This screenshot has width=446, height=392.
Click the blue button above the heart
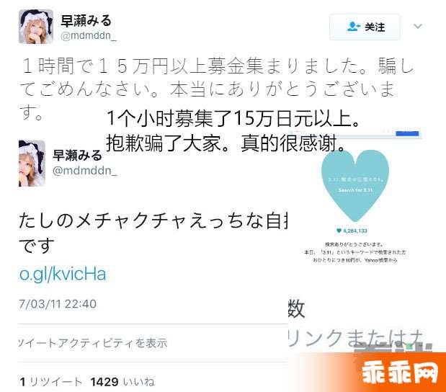[407, 133]
